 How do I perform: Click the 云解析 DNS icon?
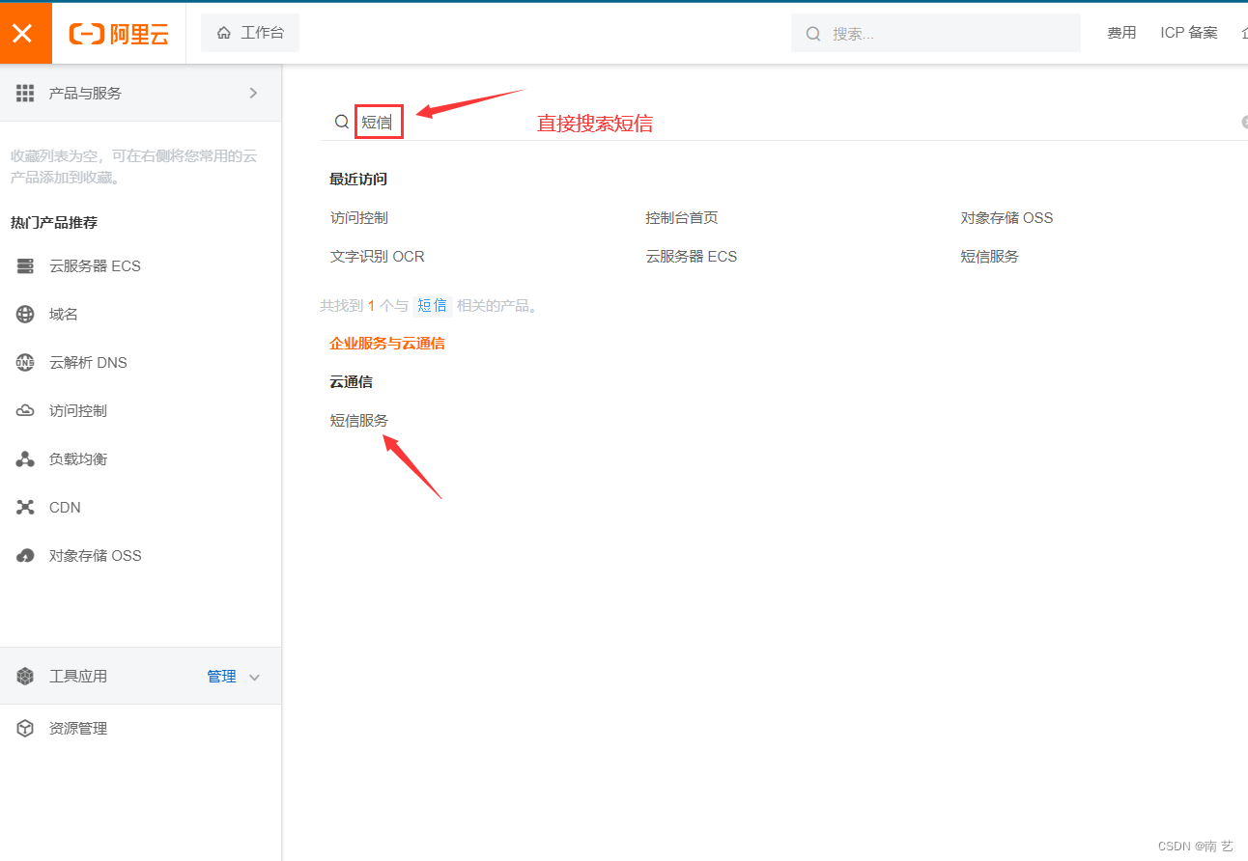[x=25, y=363]
